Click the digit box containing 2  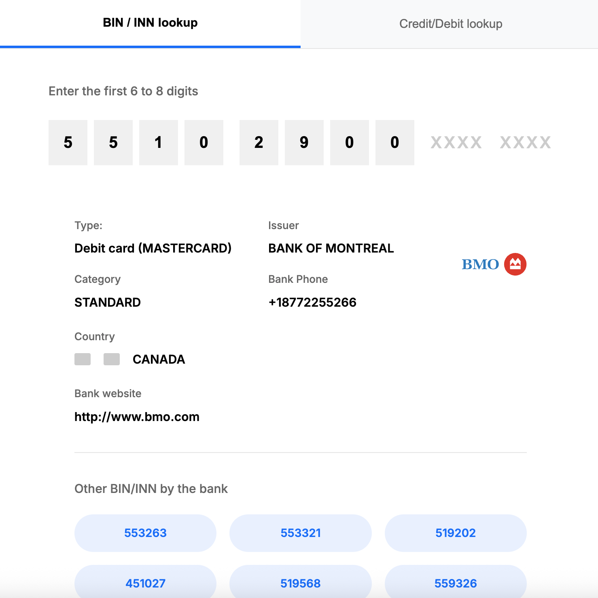click(x=259, y=143)
